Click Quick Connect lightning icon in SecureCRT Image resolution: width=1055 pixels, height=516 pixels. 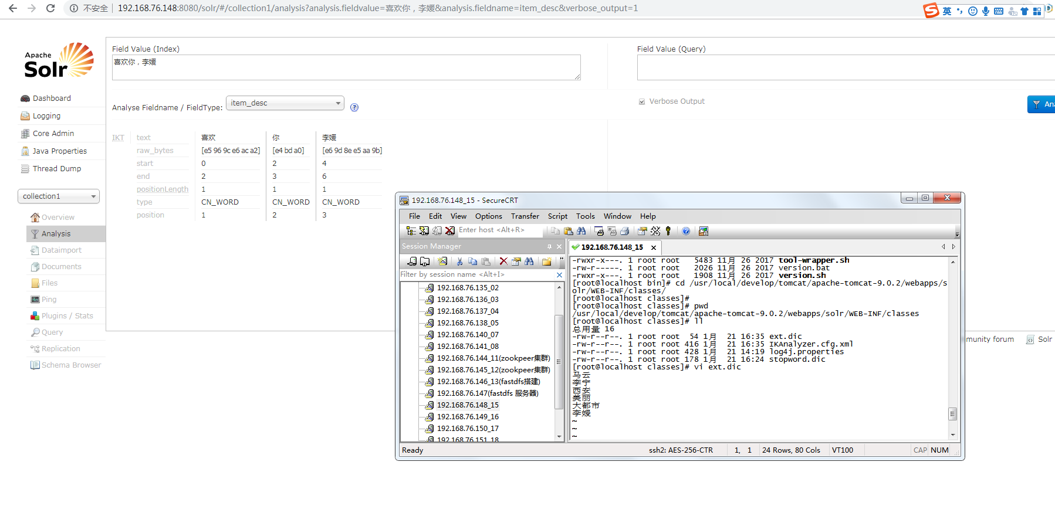[424, 231]
